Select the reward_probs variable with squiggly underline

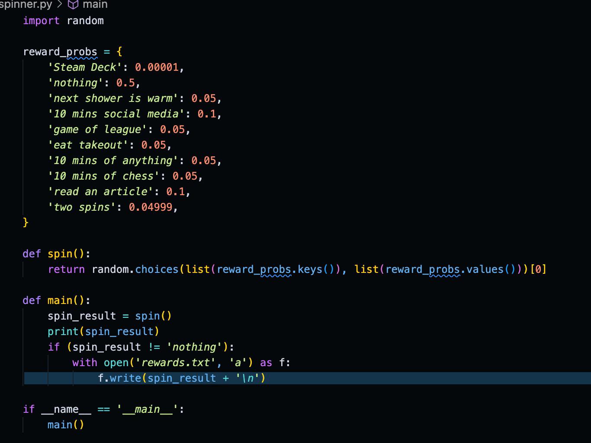(x=60, y=52)
